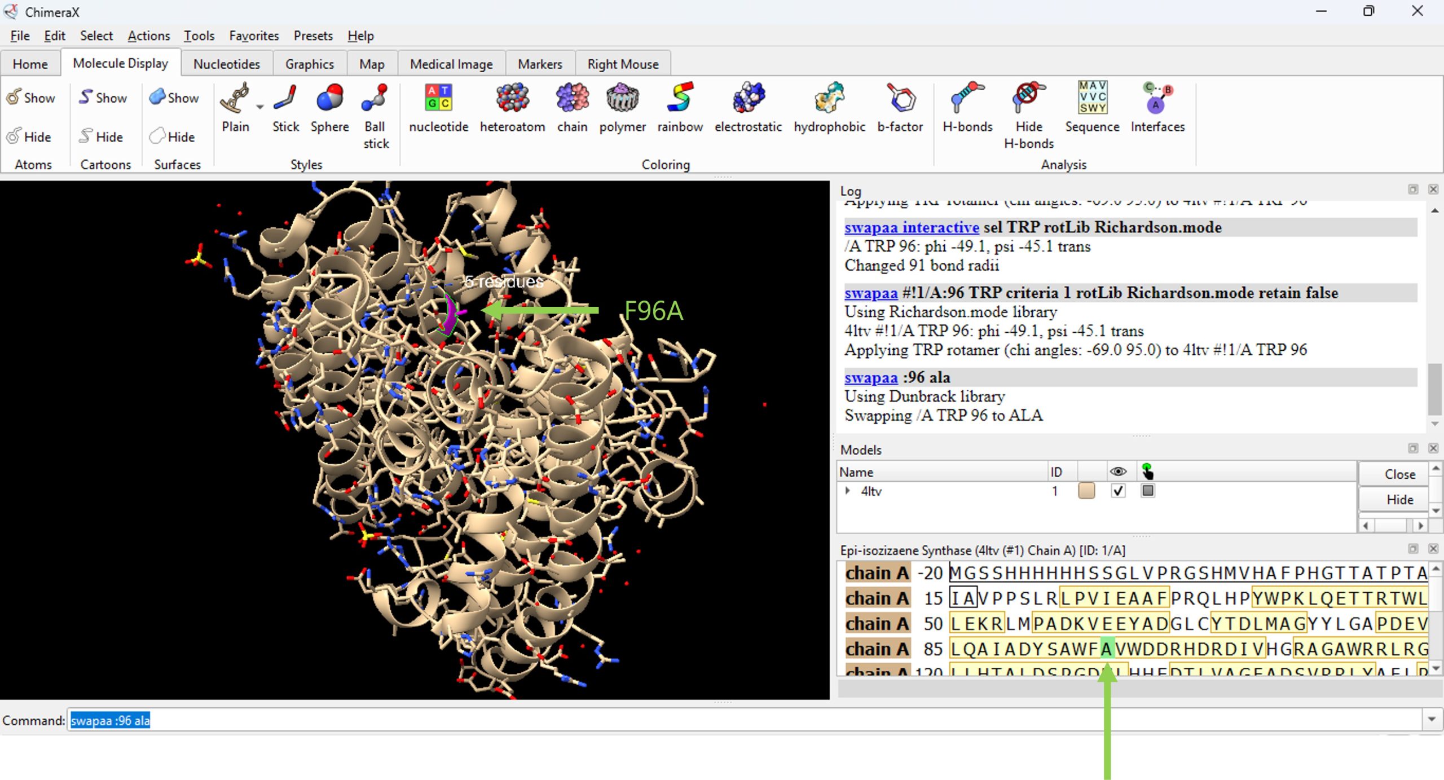Open command history dropdown arrow
Image resolution: width=1444 pixels, height=780 pixels.
coord(1432,719)
